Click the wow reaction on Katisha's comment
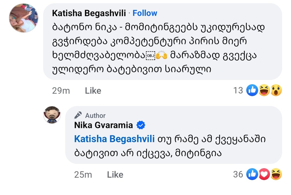291x195 pixels. click(276, 90)
